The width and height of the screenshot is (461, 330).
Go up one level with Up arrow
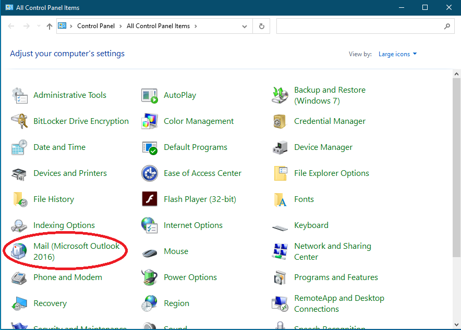click(x=50, y=27)
